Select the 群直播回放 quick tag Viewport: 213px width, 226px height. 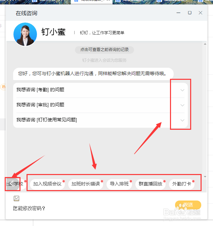click(x=151, y=184)
